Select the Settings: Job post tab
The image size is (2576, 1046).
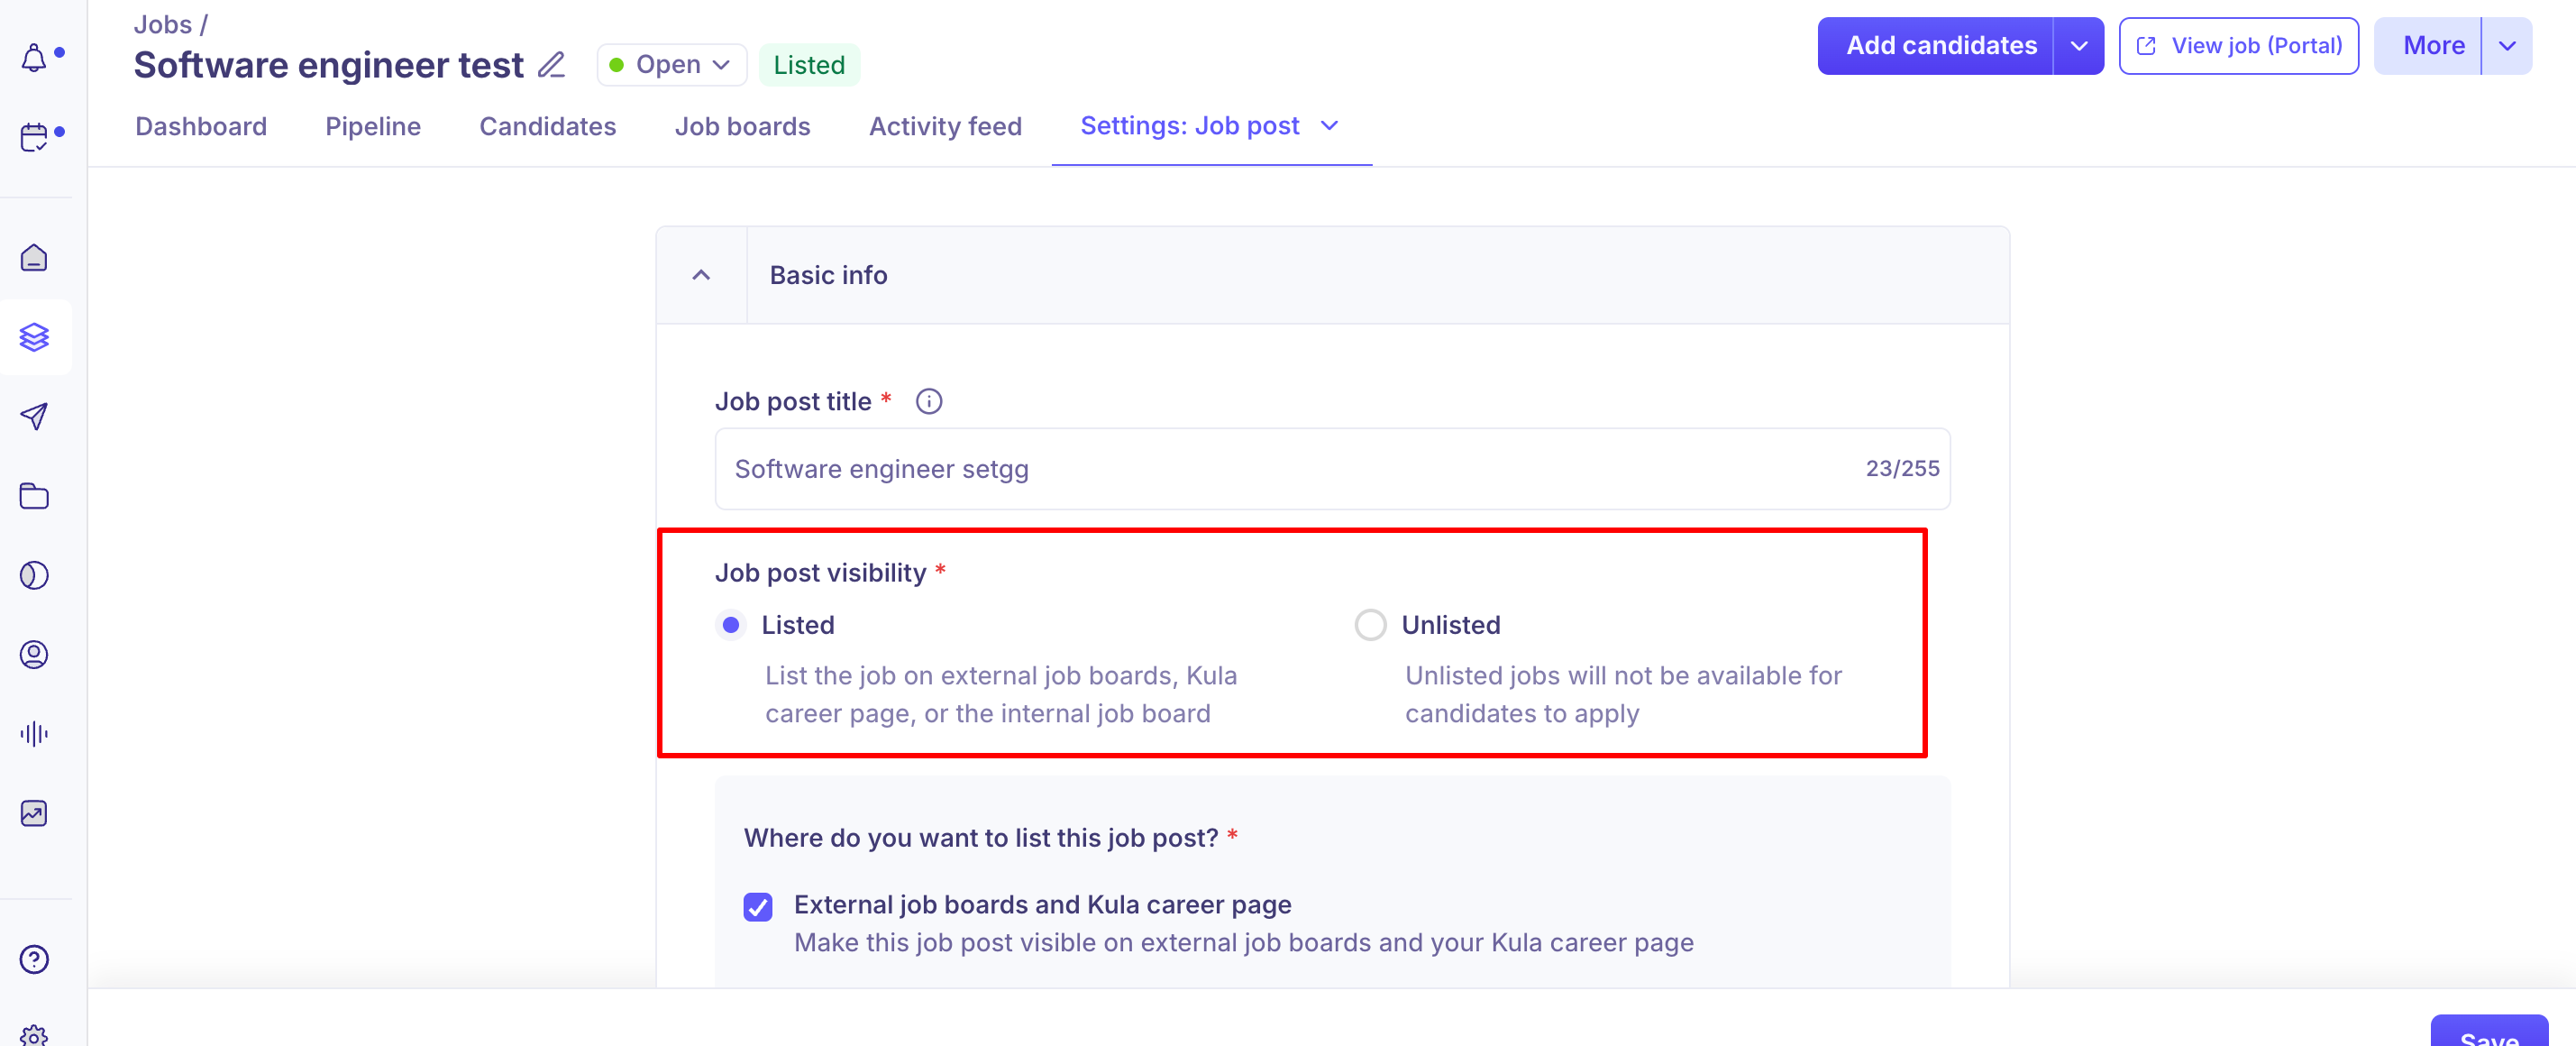pos(1190,126)
